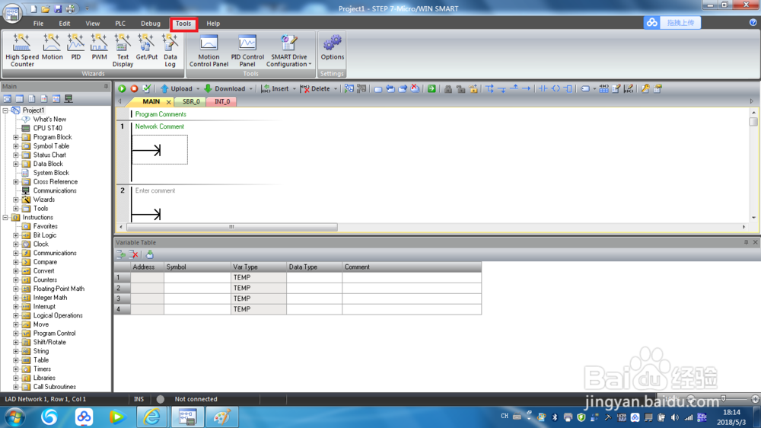The width and height of the screenshot is (761, 428).
Task: Open the Edit menu
Action: pyautogui.click(x=65, y=24)
